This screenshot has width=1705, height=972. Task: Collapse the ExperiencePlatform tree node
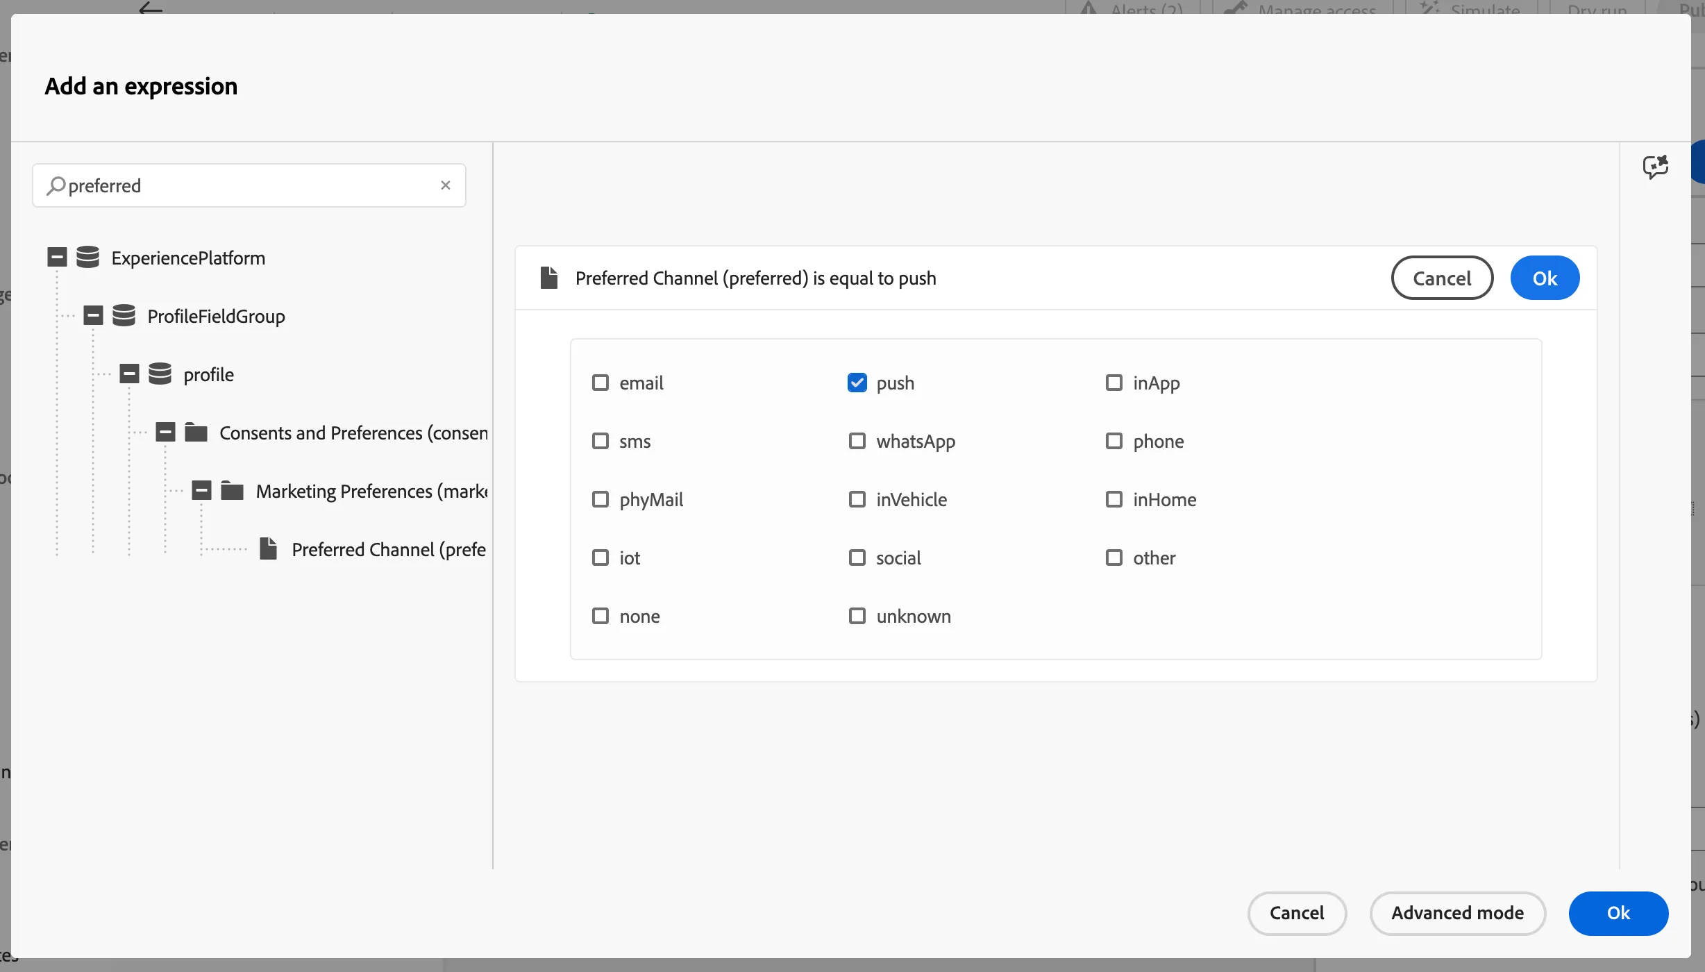click(57, 258)
